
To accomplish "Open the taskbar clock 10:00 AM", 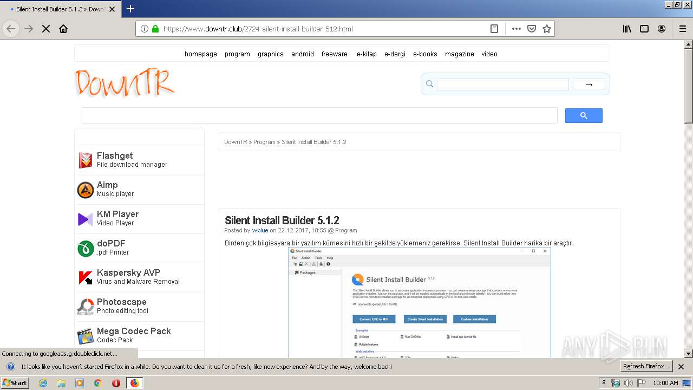I will pyautogui.click(x=665, y=383).
